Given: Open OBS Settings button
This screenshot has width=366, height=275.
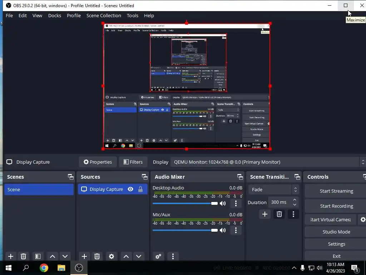Looking at the screenshot, I should pyautogui.click(x=336, y=244).
